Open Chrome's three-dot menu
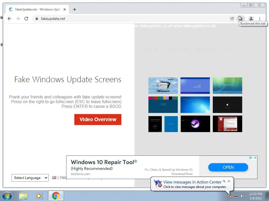Screen dimensions: 269x201 (x=260, y=19)
